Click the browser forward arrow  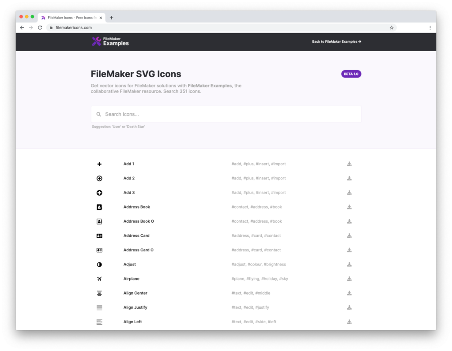tap(31, 28)
